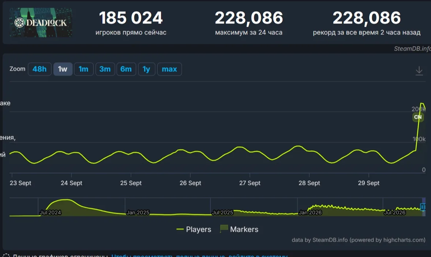Click the '25 Sept' axis label
The width and height of the screenshot is (431, 257).
click(131, 183)
